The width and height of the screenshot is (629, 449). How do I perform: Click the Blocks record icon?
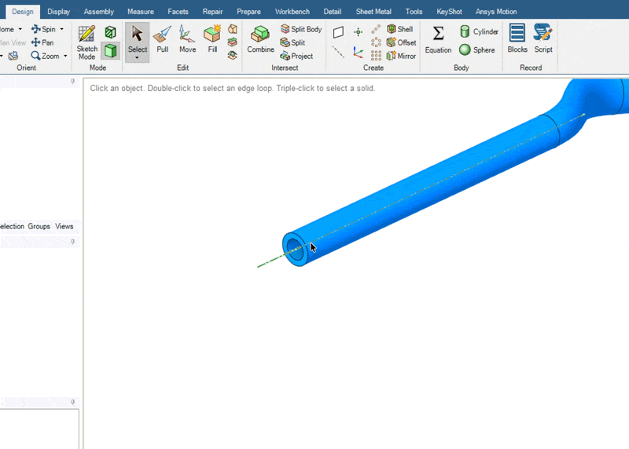click(517, 39)
